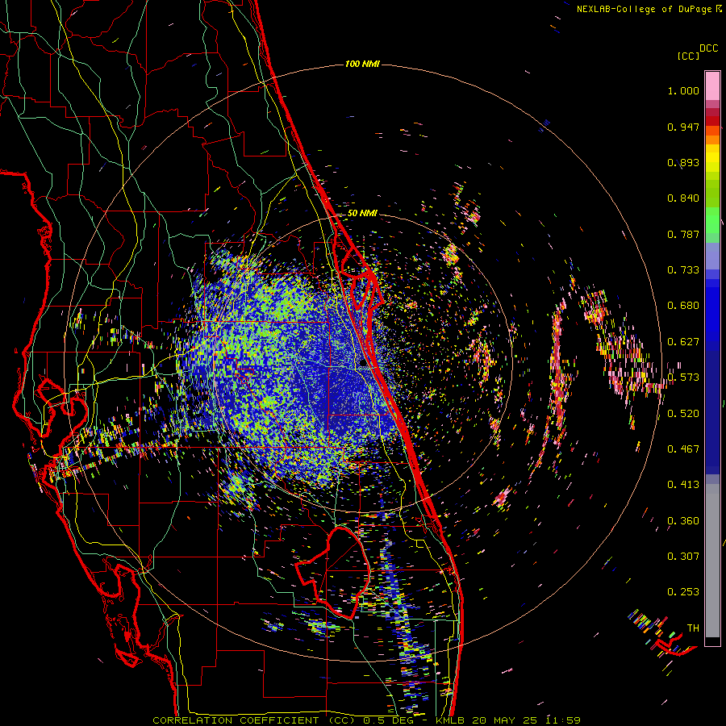Click the 0.680 scale value
The width and height of the screenshot is (726, 726).
point(683,306)
